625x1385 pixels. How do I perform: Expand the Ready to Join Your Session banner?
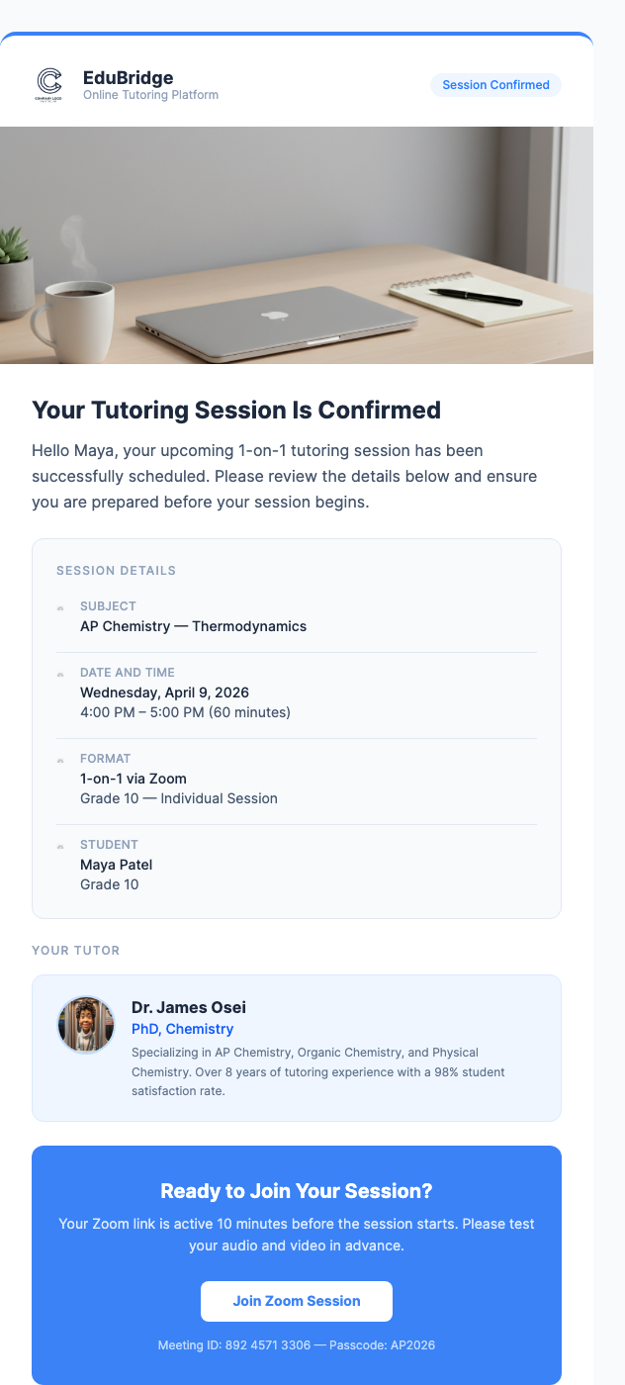click(296, 1191)
